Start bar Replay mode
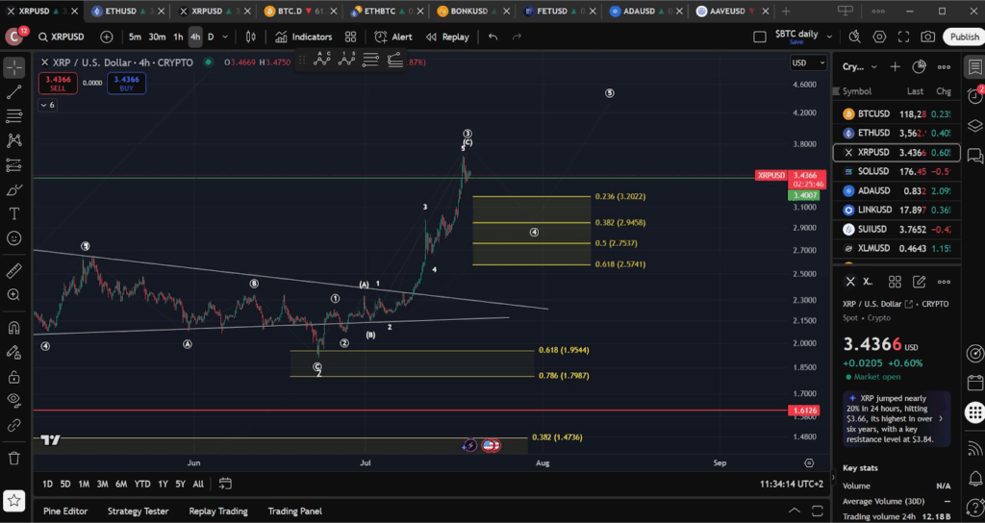 (x=447, y=37)
